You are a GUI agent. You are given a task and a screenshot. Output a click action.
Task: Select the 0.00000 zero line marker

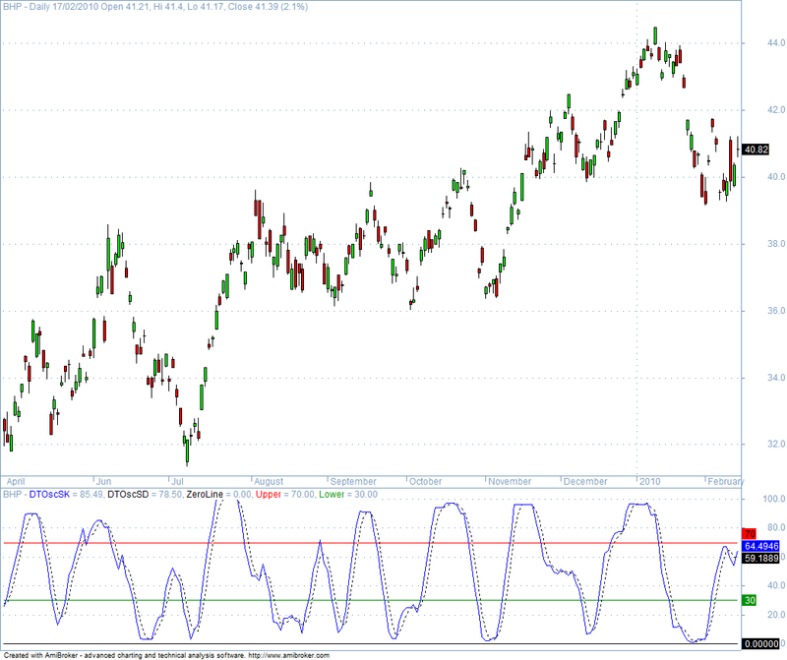[x=761, y=644]
